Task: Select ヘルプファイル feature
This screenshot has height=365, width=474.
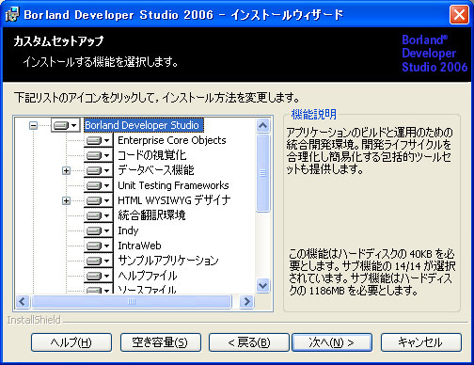Action: pyautogui.click(x=148, y=276)
